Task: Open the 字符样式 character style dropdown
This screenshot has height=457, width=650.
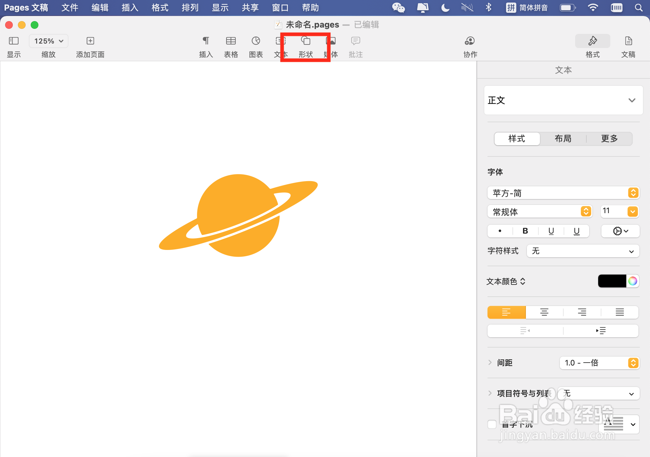Action: 583,251
